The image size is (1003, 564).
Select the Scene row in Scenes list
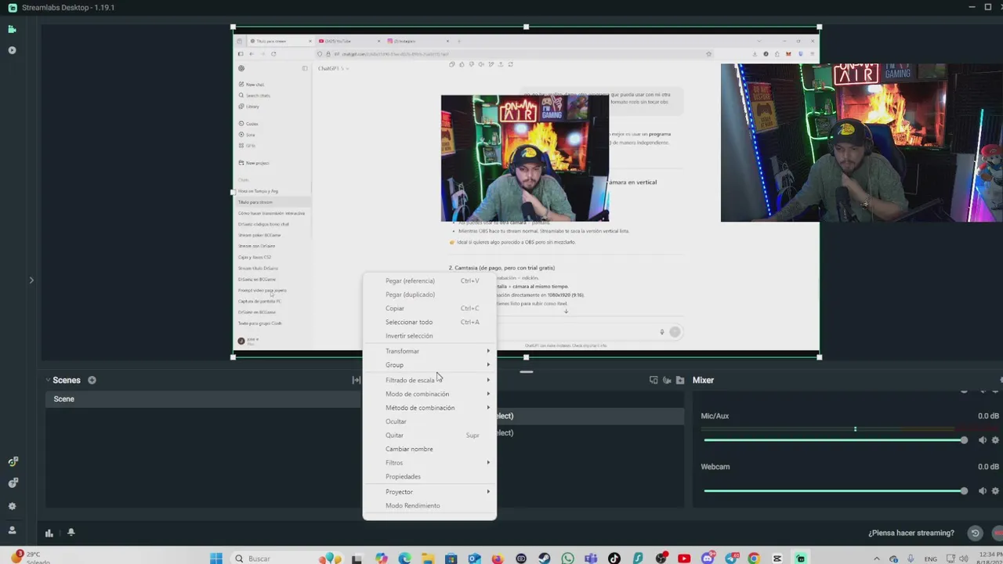tap(203, 399)
